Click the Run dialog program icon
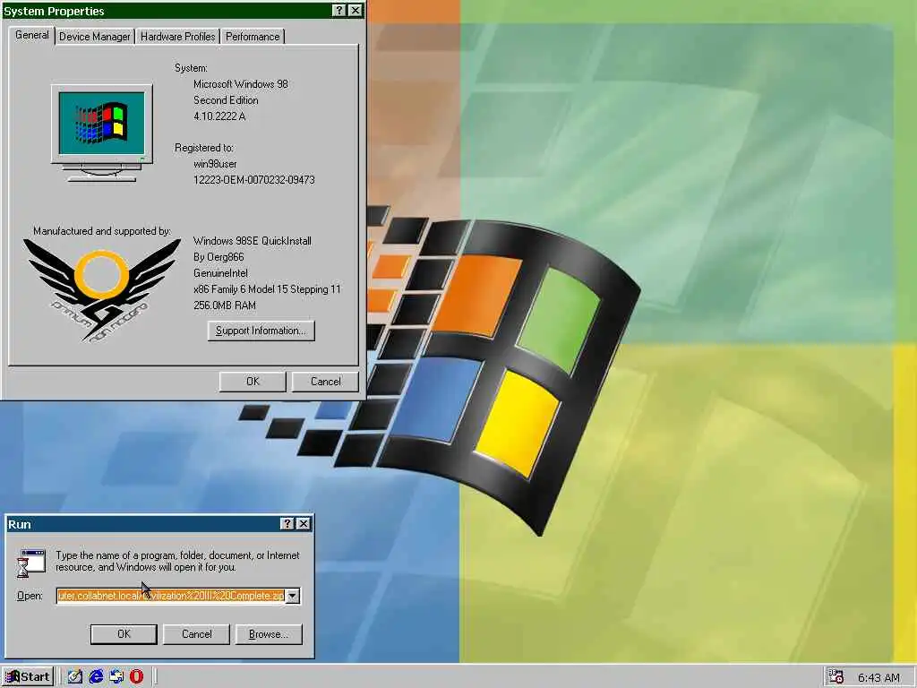 (x=31, y=563)
